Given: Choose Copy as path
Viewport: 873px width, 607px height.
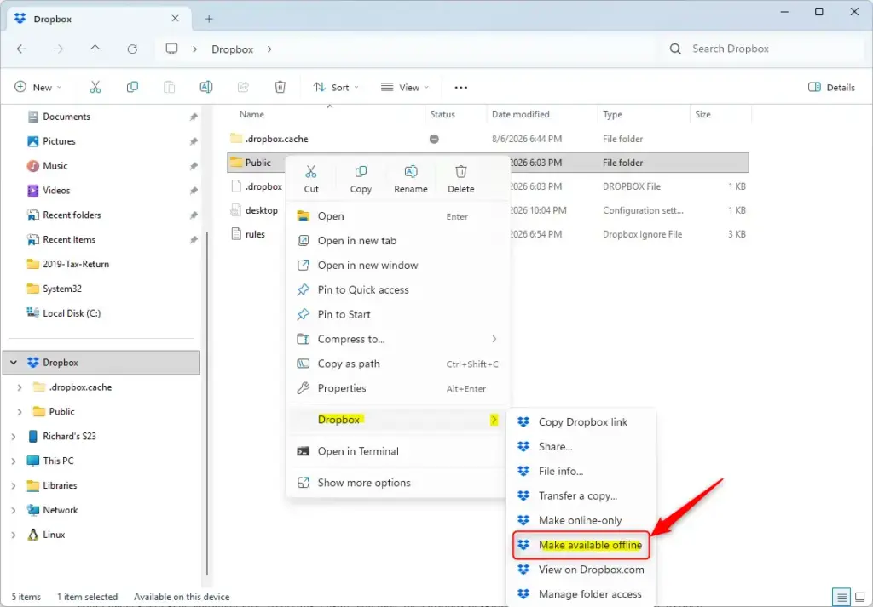Looking at the screenshot, I should click(x=396, y=364).
